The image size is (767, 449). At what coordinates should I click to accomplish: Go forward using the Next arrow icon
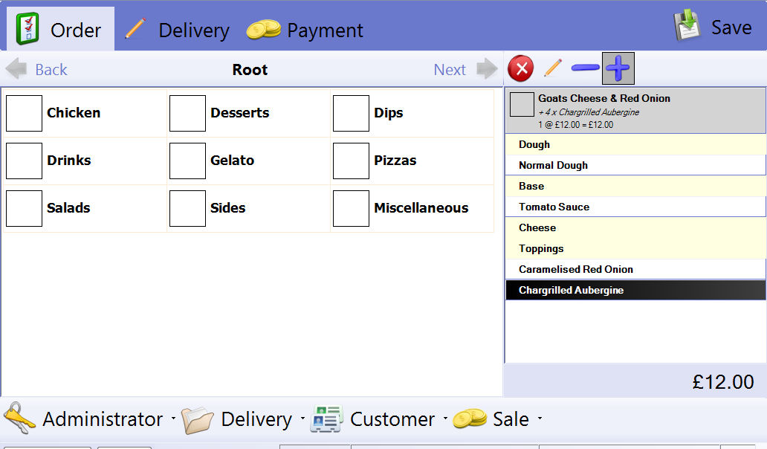487,69
